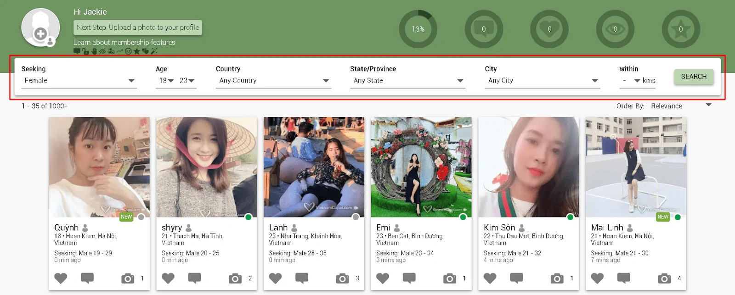Click the membership feature icons row
The width and height of the screenshot is (735, 295).
[115, 51]
